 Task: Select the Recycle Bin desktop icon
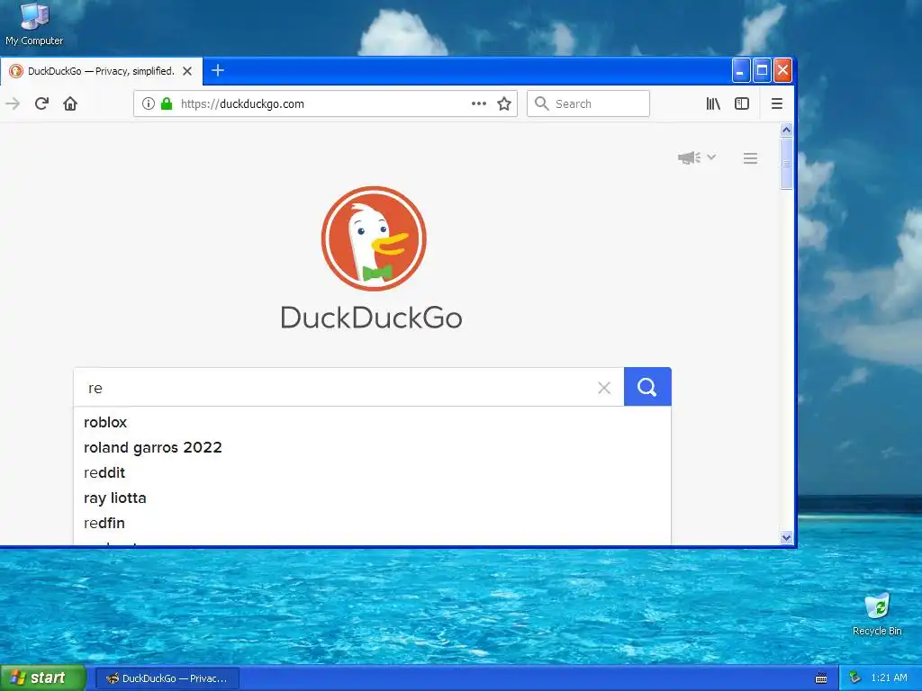[x=877, y=614]
